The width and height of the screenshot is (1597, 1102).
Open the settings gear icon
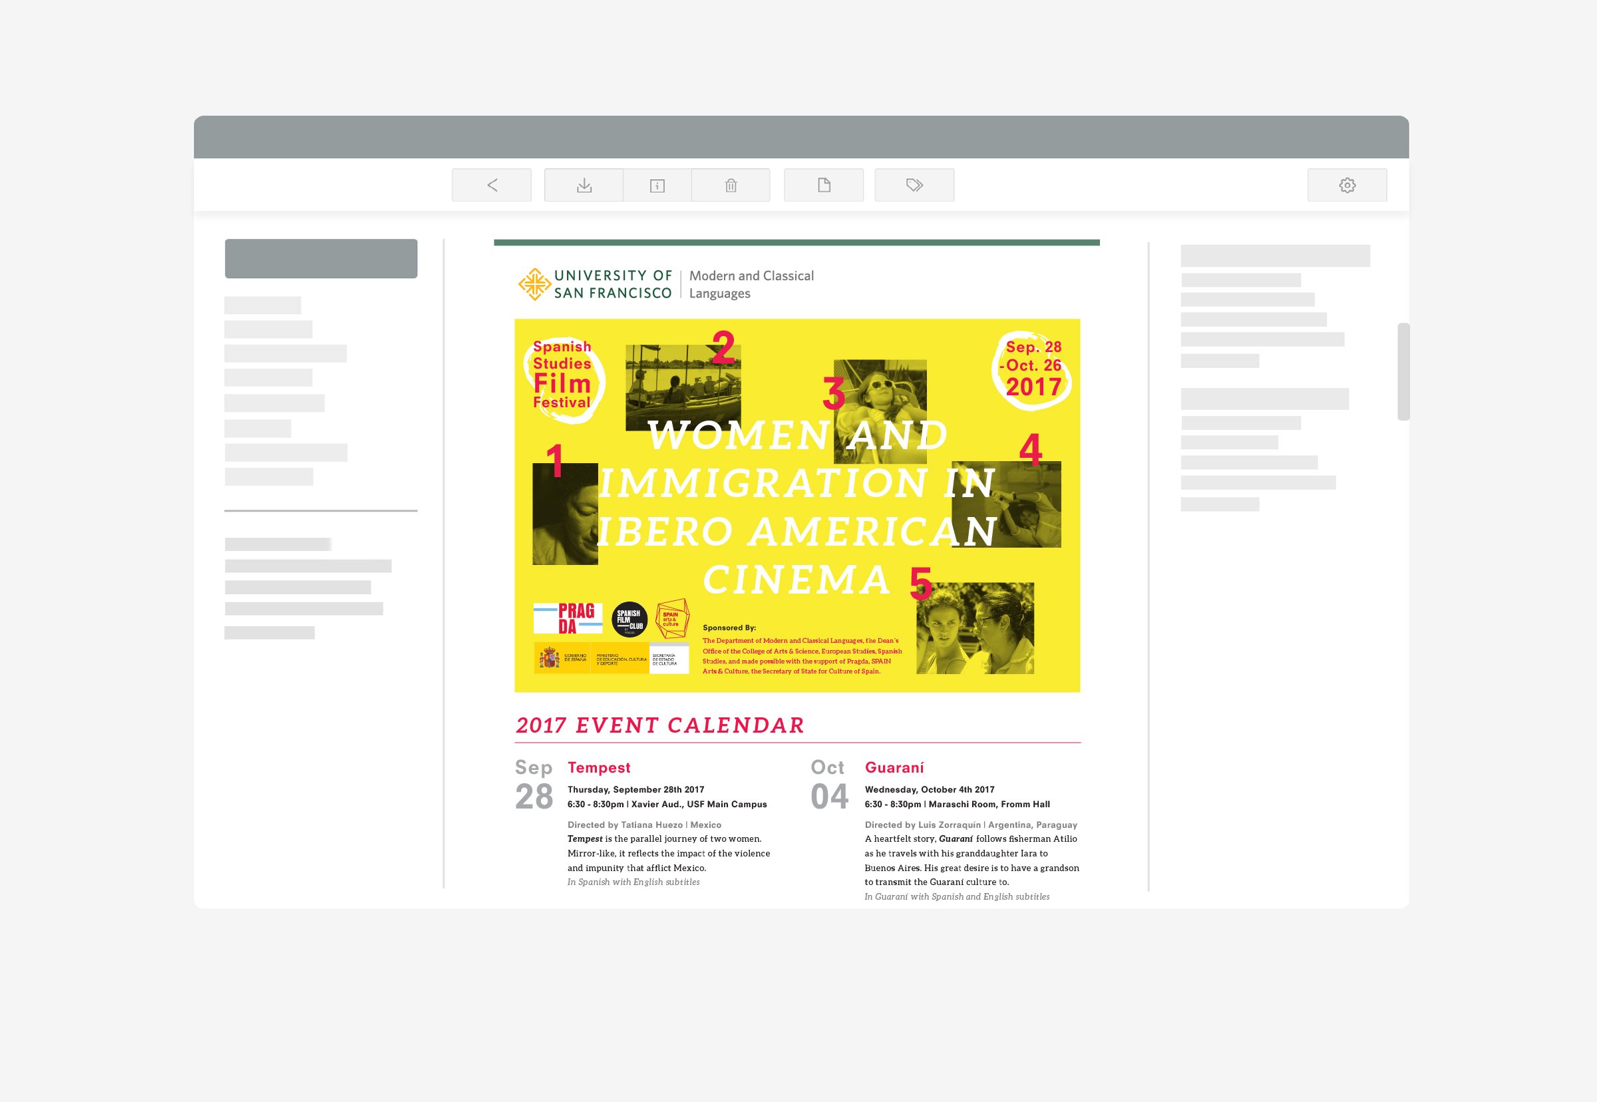coord(1347,185)
